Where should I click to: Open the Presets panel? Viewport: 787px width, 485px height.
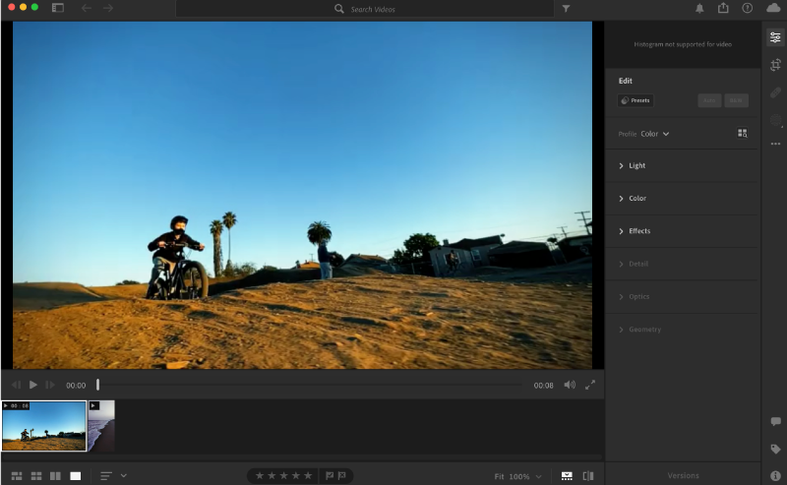click(x=636, y=100)
